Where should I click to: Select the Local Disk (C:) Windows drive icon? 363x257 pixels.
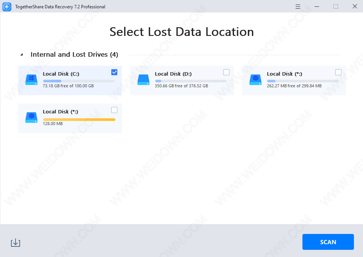click(31, 80)
